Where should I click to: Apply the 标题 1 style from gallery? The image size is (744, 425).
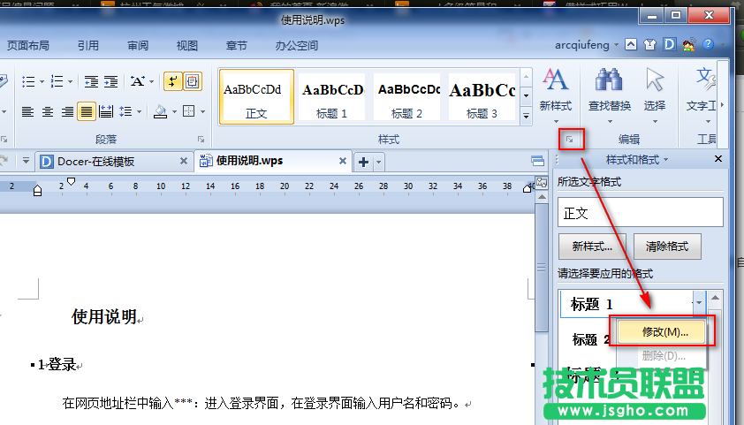pyautogui.click(x=331, y=97)
